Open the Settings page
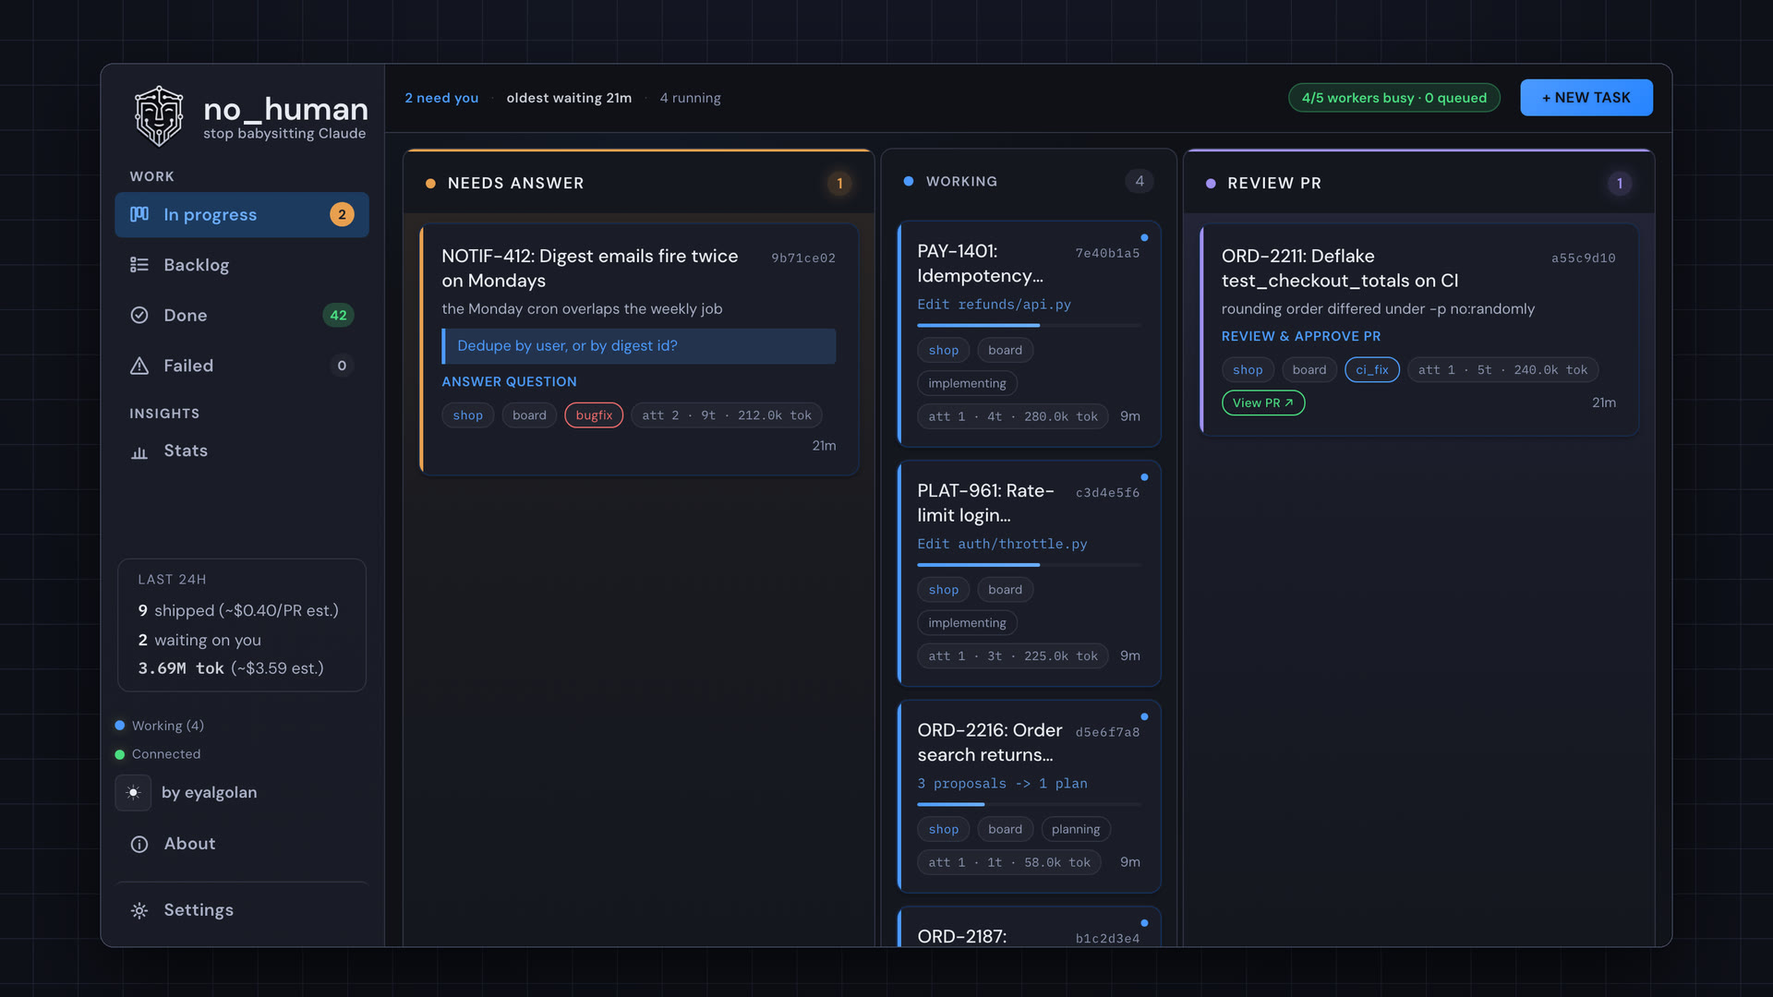The image size is (1773, 997). tap(242, 910)
